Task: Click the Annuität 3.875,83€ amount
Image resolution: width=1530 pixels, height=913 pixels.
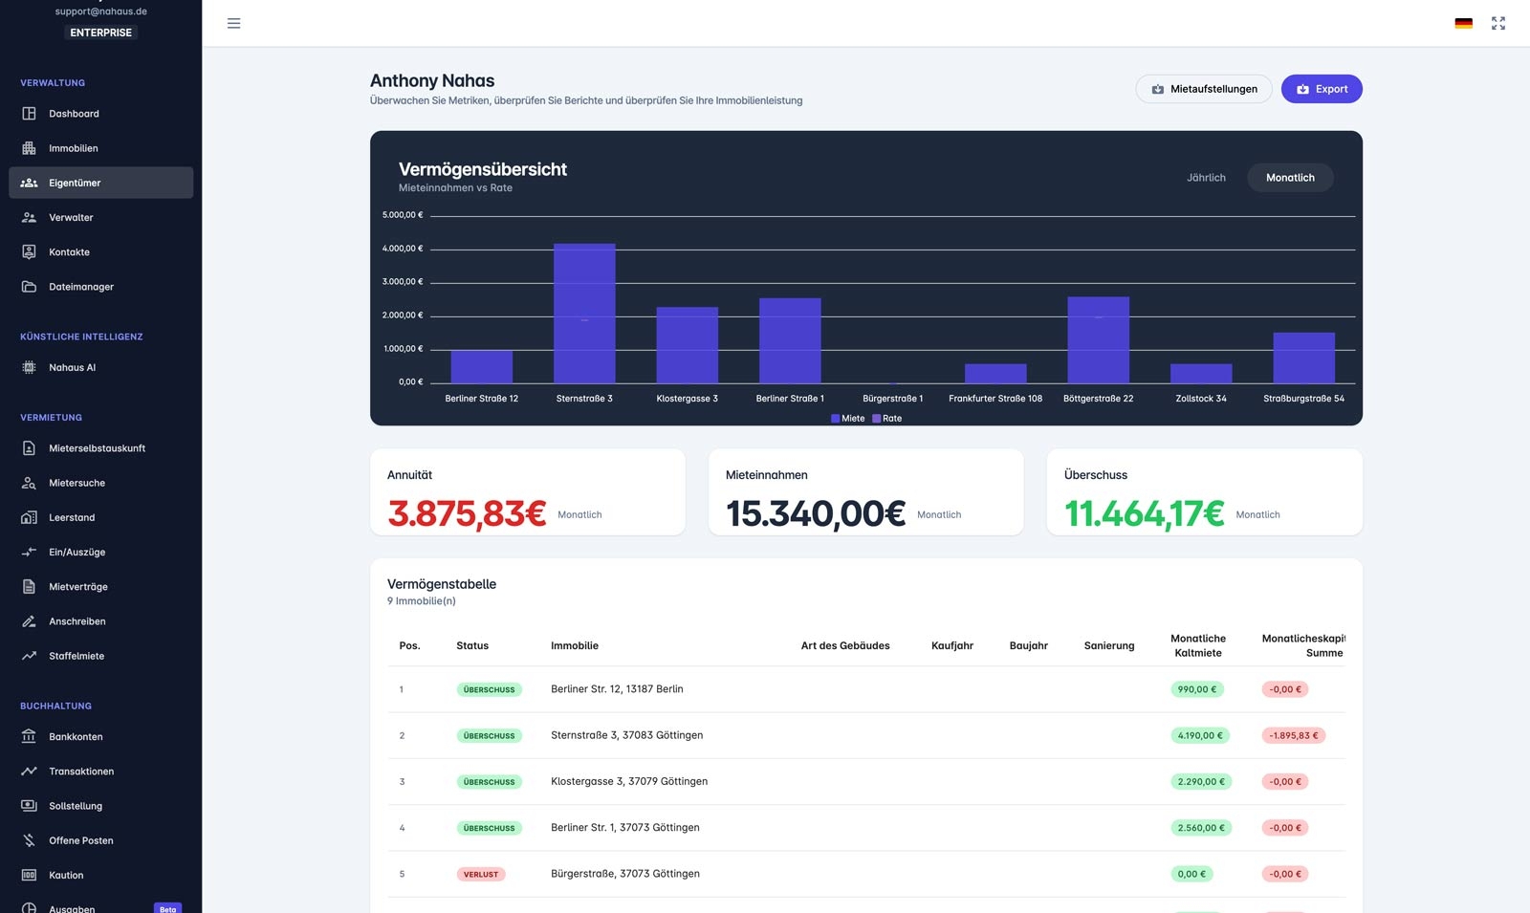Action: (467, 513)
